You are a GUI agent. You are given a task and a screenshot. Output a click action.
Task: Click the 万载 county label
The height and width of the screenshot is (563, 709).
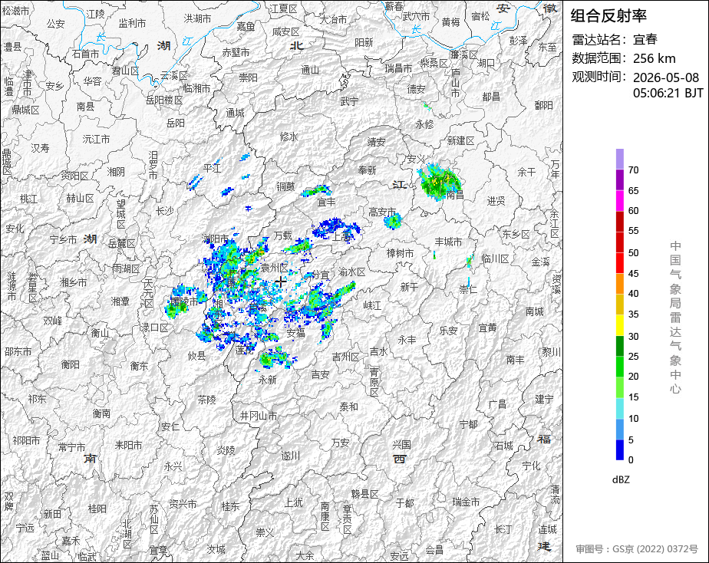pos(283,235)
